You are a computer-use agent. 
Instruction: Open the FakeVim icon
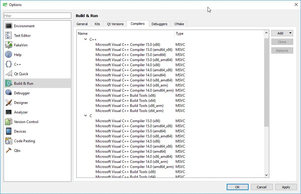[x=9, y=45]
